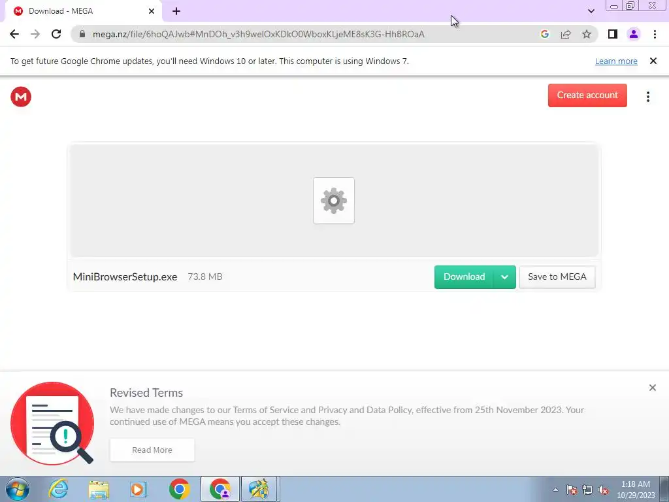Viewport: 669px width, 502px height.
Task: Click the Save to MEGA button
Action: pyautogui.click(x=557, y=276)
